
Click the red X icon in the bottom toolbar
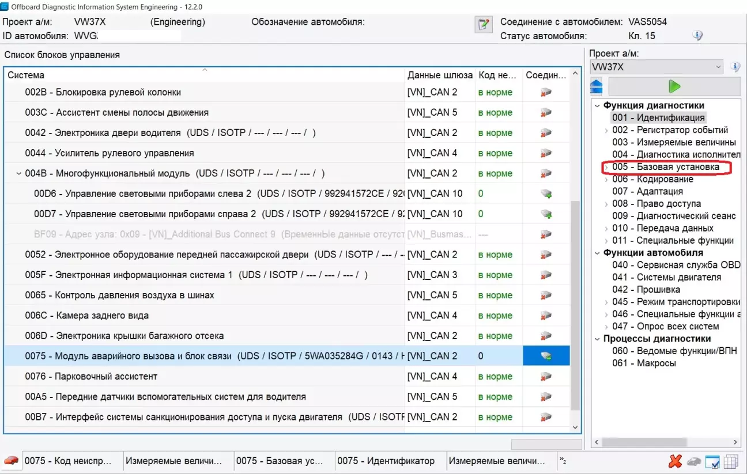pos(675,461)
